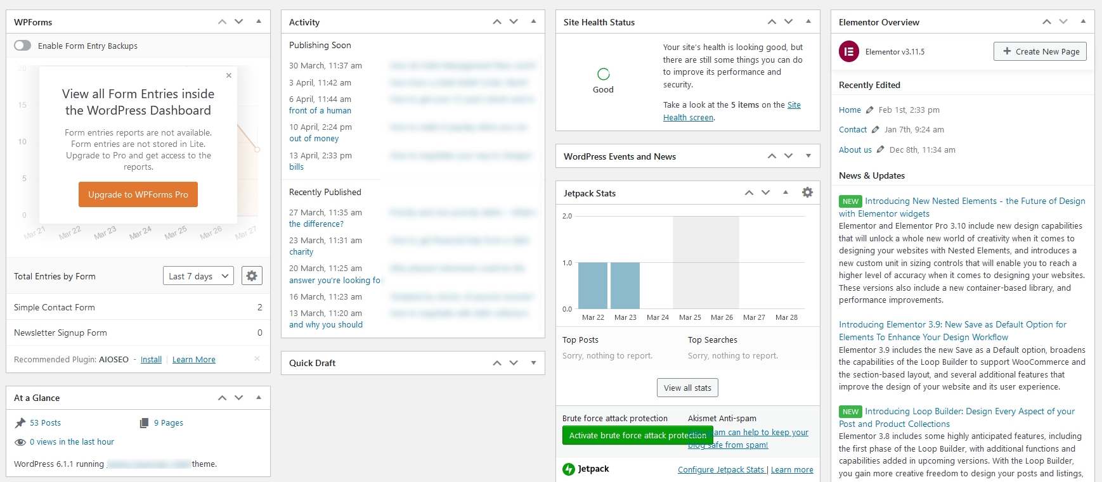Edit About us with pencil icon

point(881,150)
